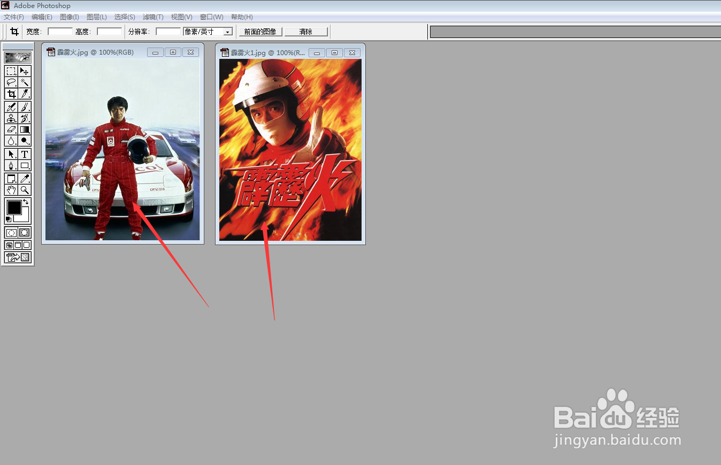Select the Move tool
This screenshot has width=721, height=465.
[x=25, y=71]
